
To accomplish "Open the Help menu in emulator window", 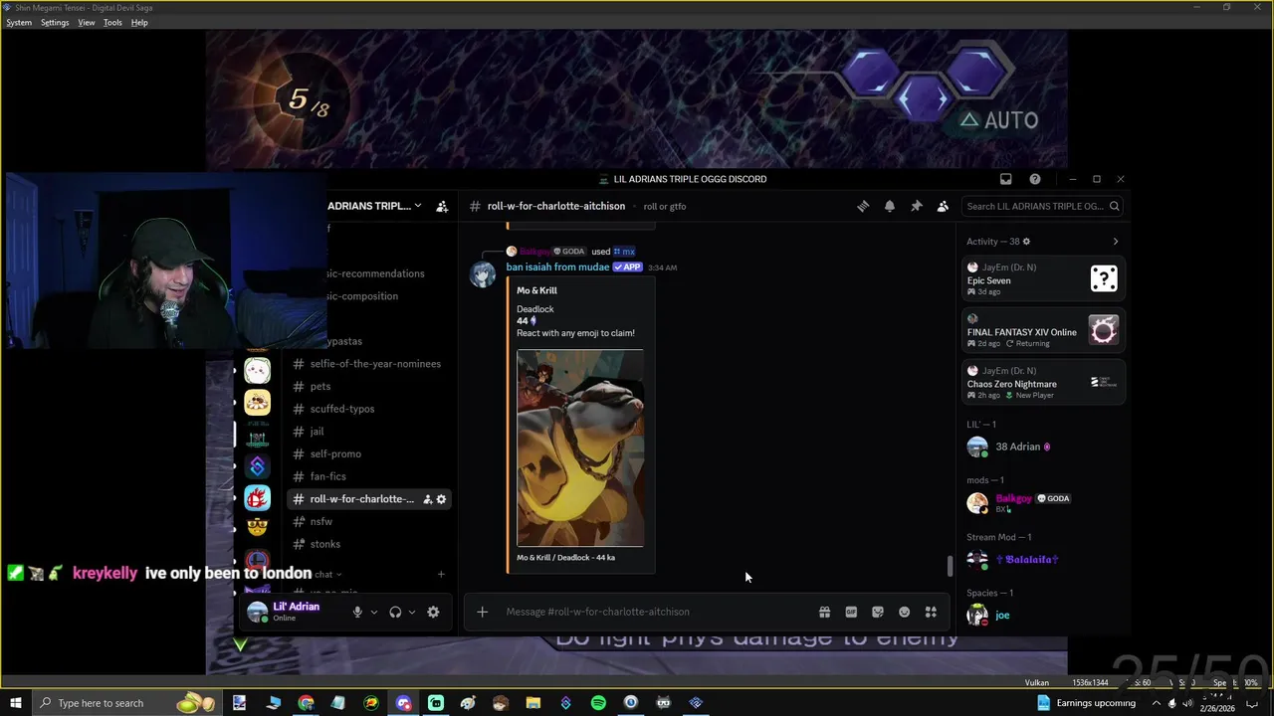I will coord(139,22).
